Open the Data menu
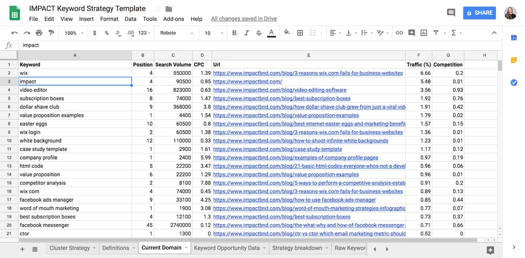525x258 pixels. point(131,19)
